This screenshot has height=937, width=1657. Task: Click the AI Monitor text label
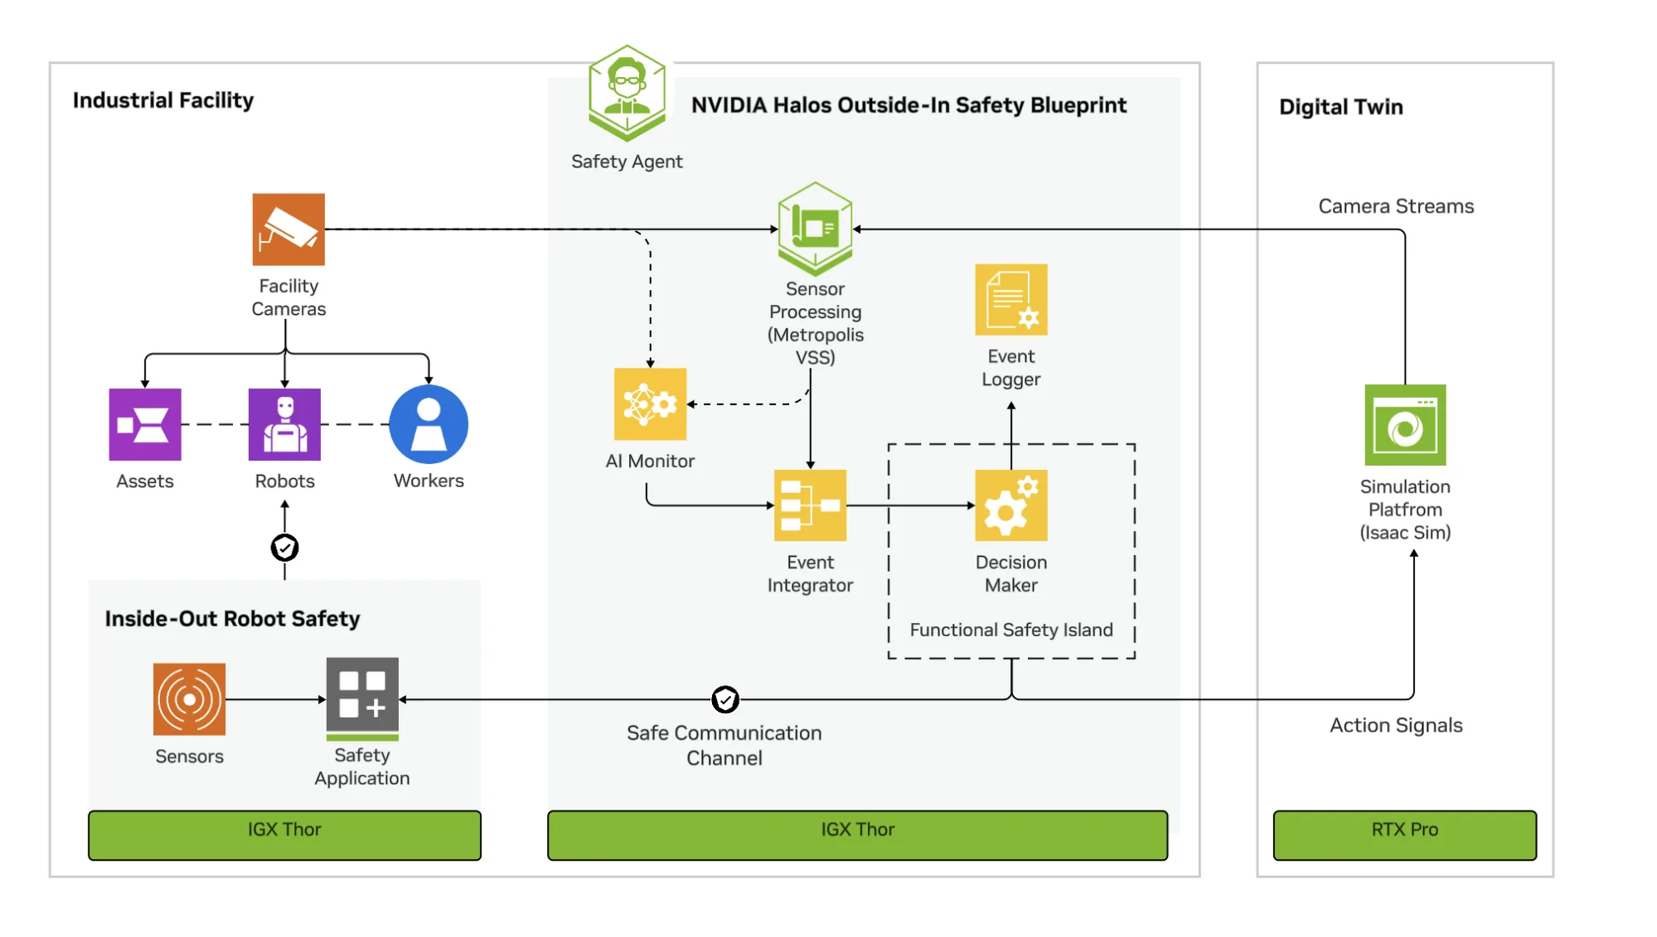point(650,461)
